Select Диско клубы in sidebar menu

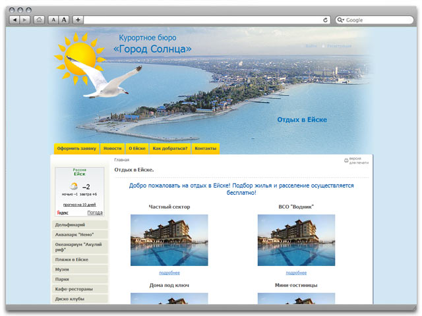tap(80, 299)
